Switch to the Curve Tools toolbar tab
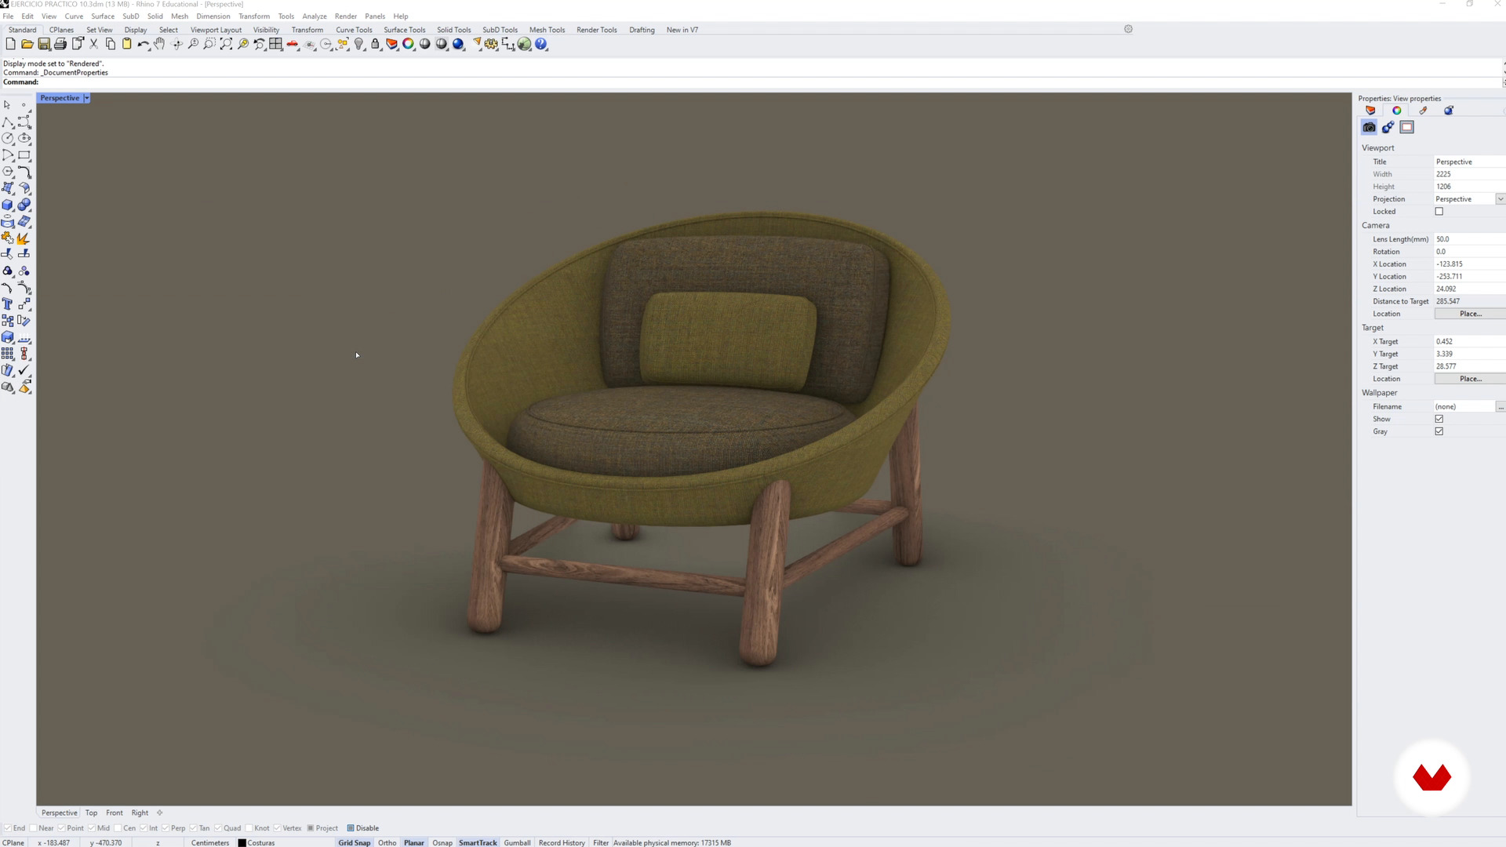The height and width of the screenshot is (847, 1506). click(354, 30)
